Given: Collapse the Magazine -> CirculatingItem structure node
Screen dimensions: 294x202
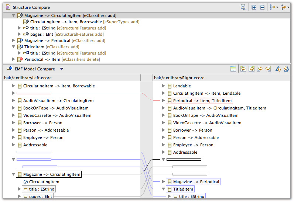Looking at the screenshot, I should pyautogui.click(x=14, y=15).
